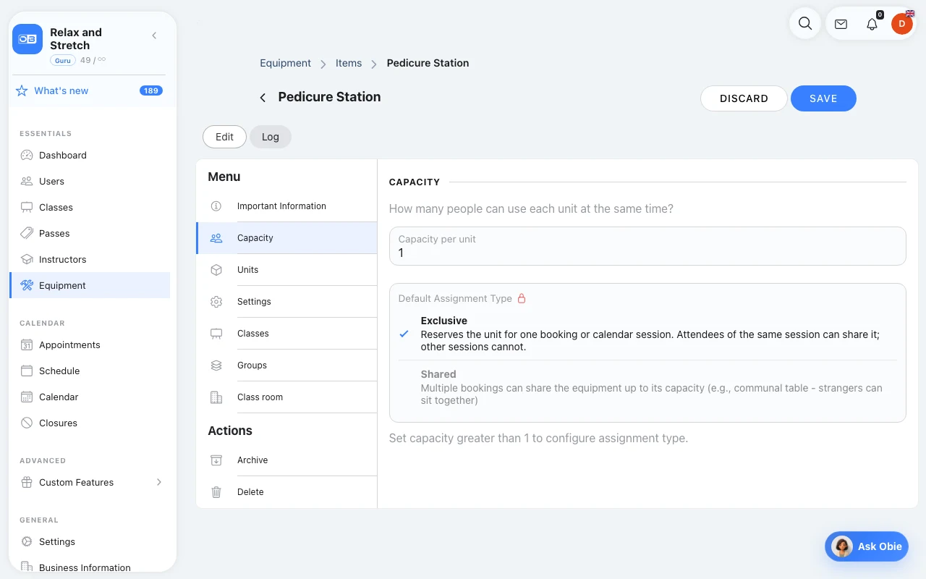This screenshot has width=926, height=579.
Task: Open the messages envelope icon
Action: coord(841,24)
